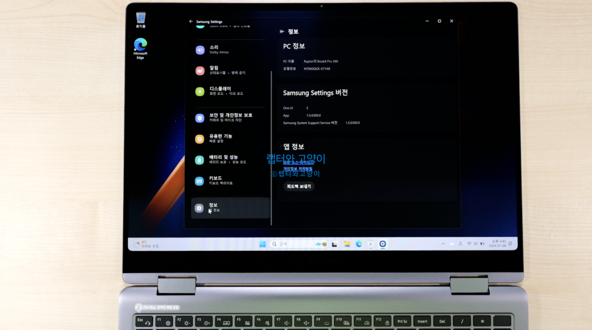The image size is (592, 330).
Task: Open the Microsoft Edge desktop shortcut
Action: [x=140, y=48]
